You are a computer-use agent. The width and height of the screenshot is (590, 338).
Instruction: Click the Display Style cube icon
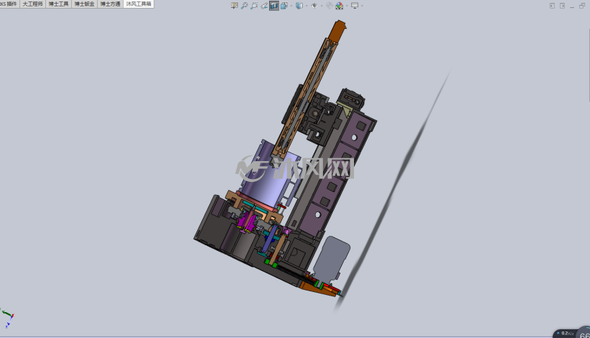[299, 6]
